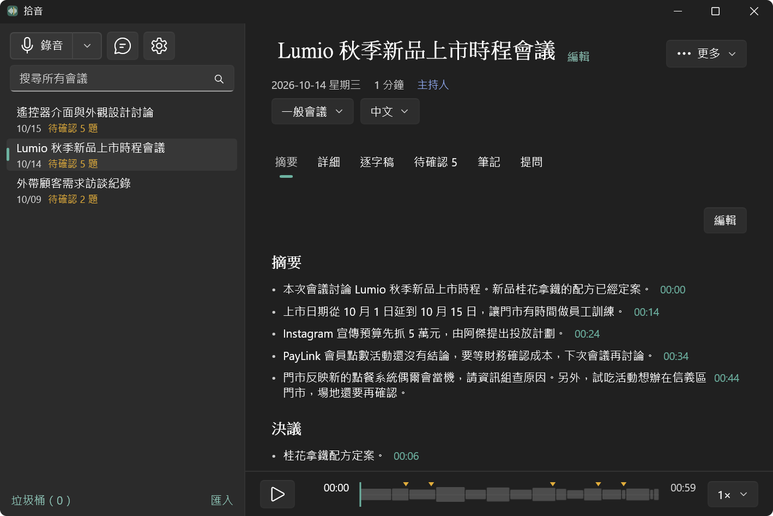
Task: Jump to timestamp 00:06 under 決議
Action: [x=406, y=457]
